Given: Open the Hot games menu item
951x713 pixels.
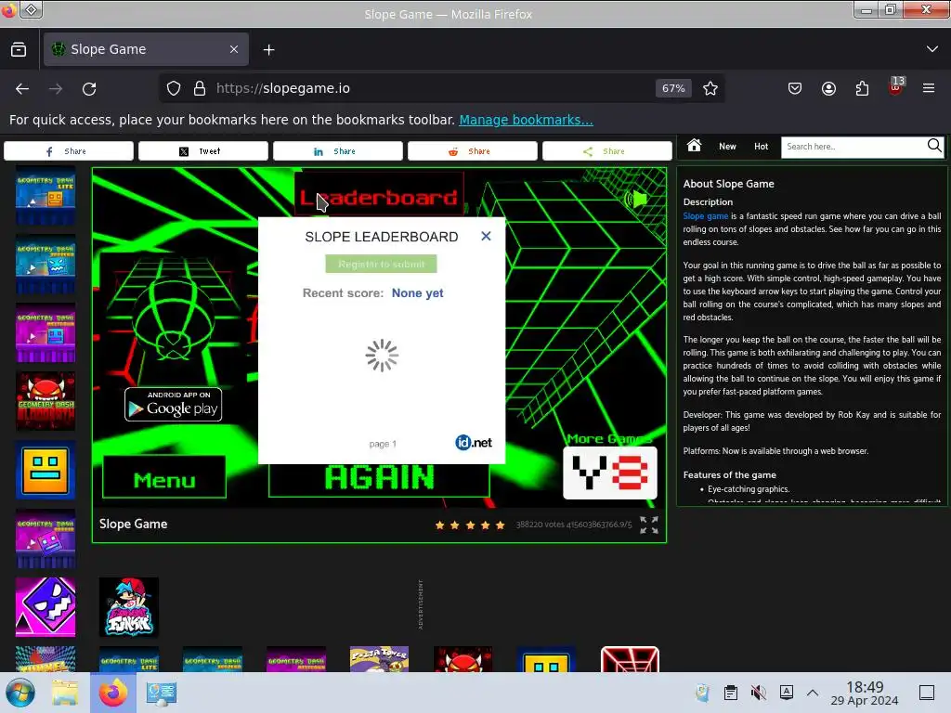Looking at the screenshot, I should [x=762, y=146].
